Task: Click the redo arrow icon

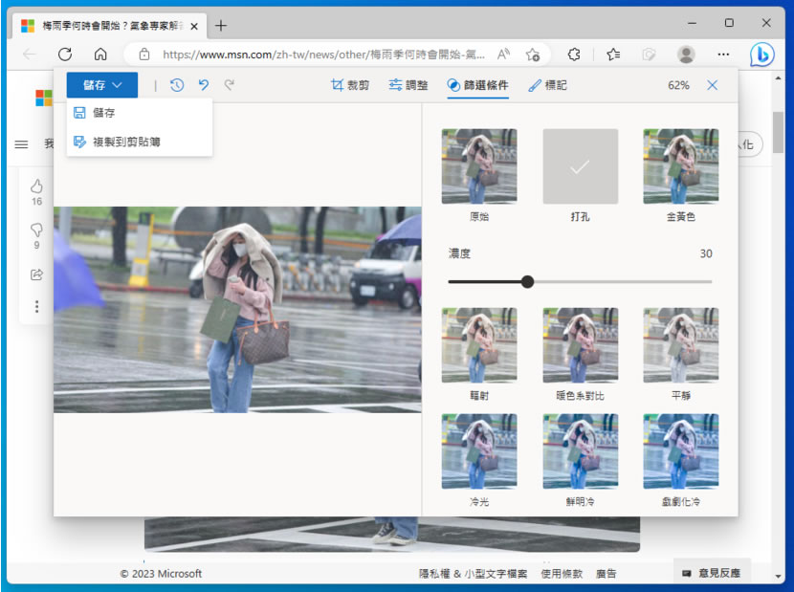Action: pyautogui.click(x=230, y=85)
